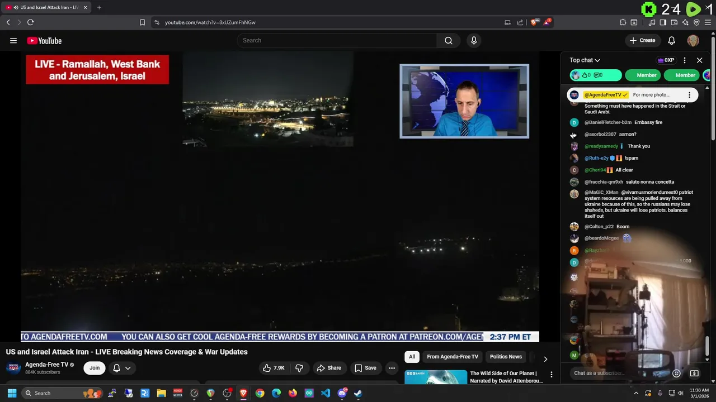Open the notification bell dropdown beside Join
716x402 pixels.
click(122, 368)
